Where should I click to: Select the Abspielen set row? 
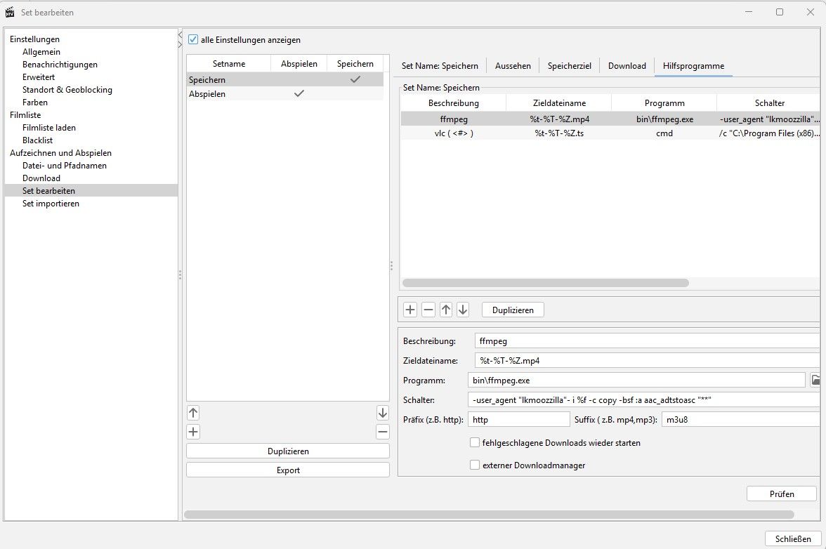285,93
